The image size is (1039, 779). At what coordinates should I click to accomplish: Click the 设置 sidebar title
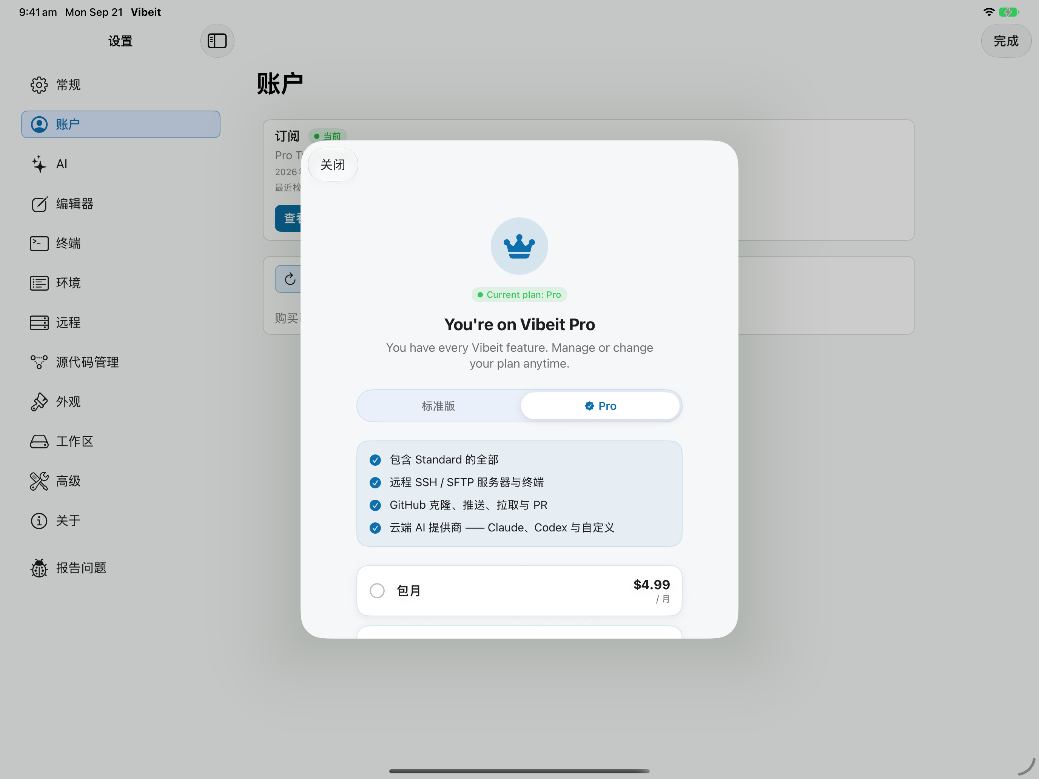(120, 41)
